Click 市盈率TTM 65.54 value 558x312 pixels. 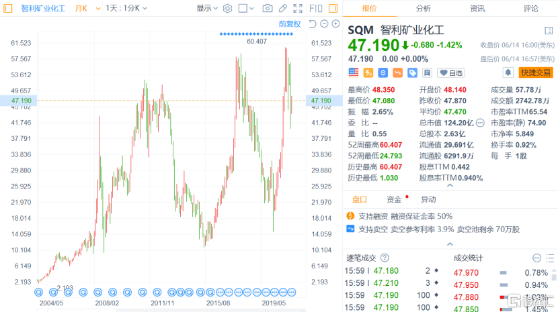538,112
